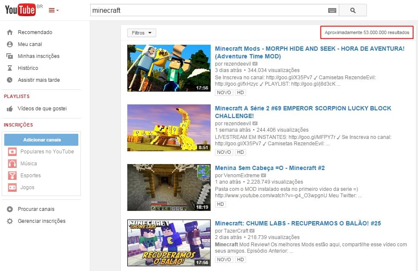Click the text 344.034 visualizações
Screen dimensions: 418x271
[x=274, y=70]
